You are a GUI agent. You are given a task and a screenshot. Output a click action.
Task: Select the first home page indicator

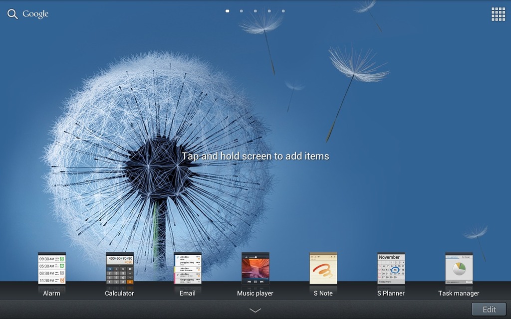pos(228,10)
